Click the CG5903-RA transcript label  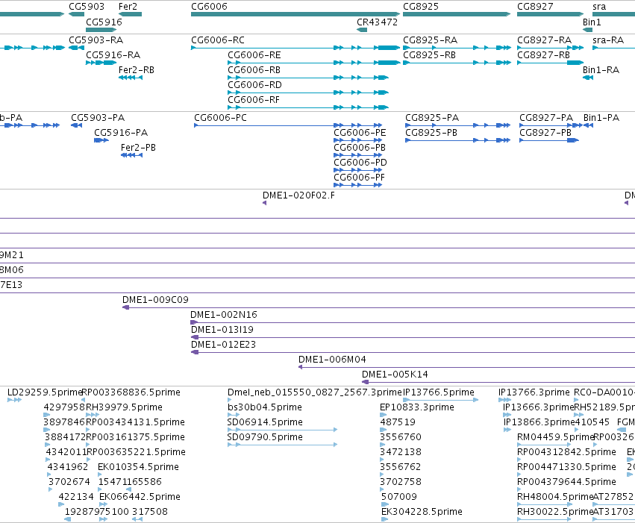point(96,40)
